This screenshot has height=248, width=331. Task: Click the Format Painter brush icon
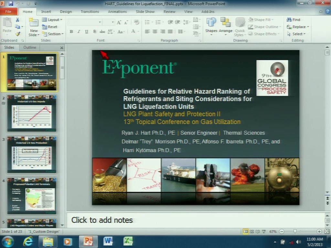point(17,34)
